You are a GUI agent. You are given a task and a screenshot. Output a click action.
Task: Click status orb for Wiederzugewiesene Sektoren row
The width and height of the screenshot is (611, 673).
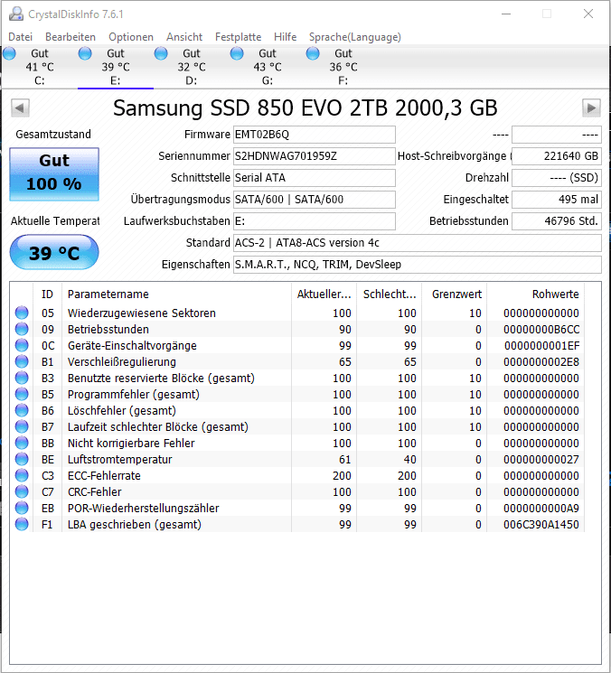[22, 313]
